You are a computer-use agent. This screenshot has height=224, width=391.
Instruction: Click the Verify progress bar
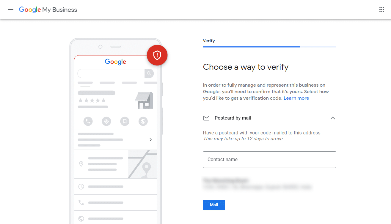[269, 47]
